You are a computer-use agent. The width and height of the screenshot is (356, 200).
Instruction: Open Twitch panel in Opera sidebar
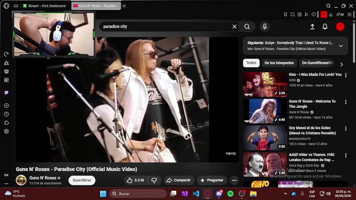(6, 93)
